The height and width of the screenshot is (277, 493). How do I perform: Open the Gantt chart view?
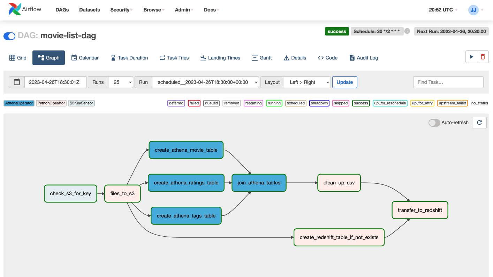pyautogui.click(x=261, y=58)
